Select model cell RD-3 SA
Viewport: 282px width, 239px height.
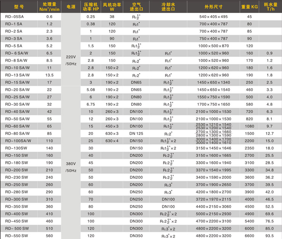coord(14,38)
